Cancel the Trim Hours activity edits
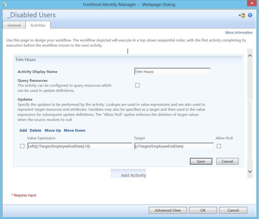The height and width of the screenshot is (219, 259). (x=227, y=161)
